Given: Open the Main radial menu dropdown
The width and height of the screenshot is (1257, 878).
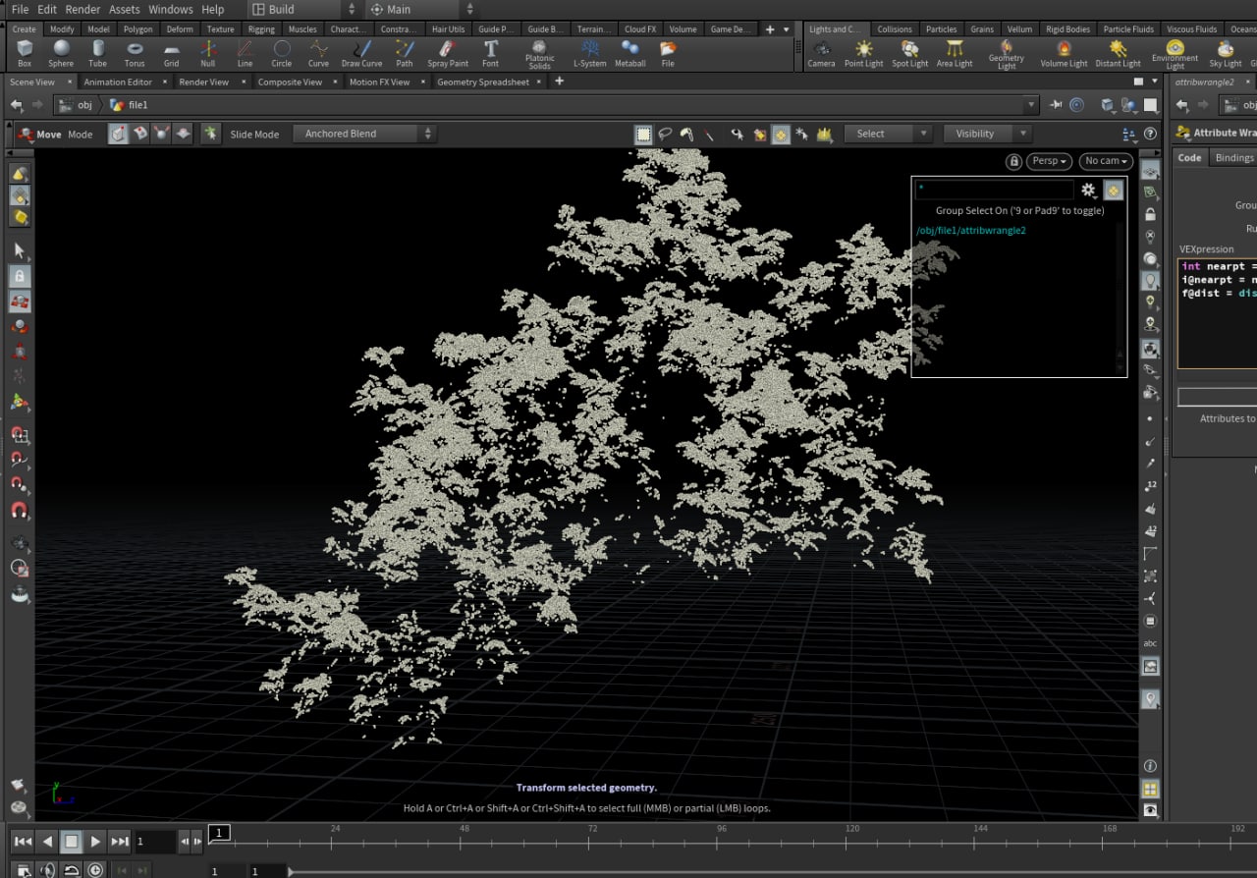Looking at the screenshot, I should click(x=420, y=9).
